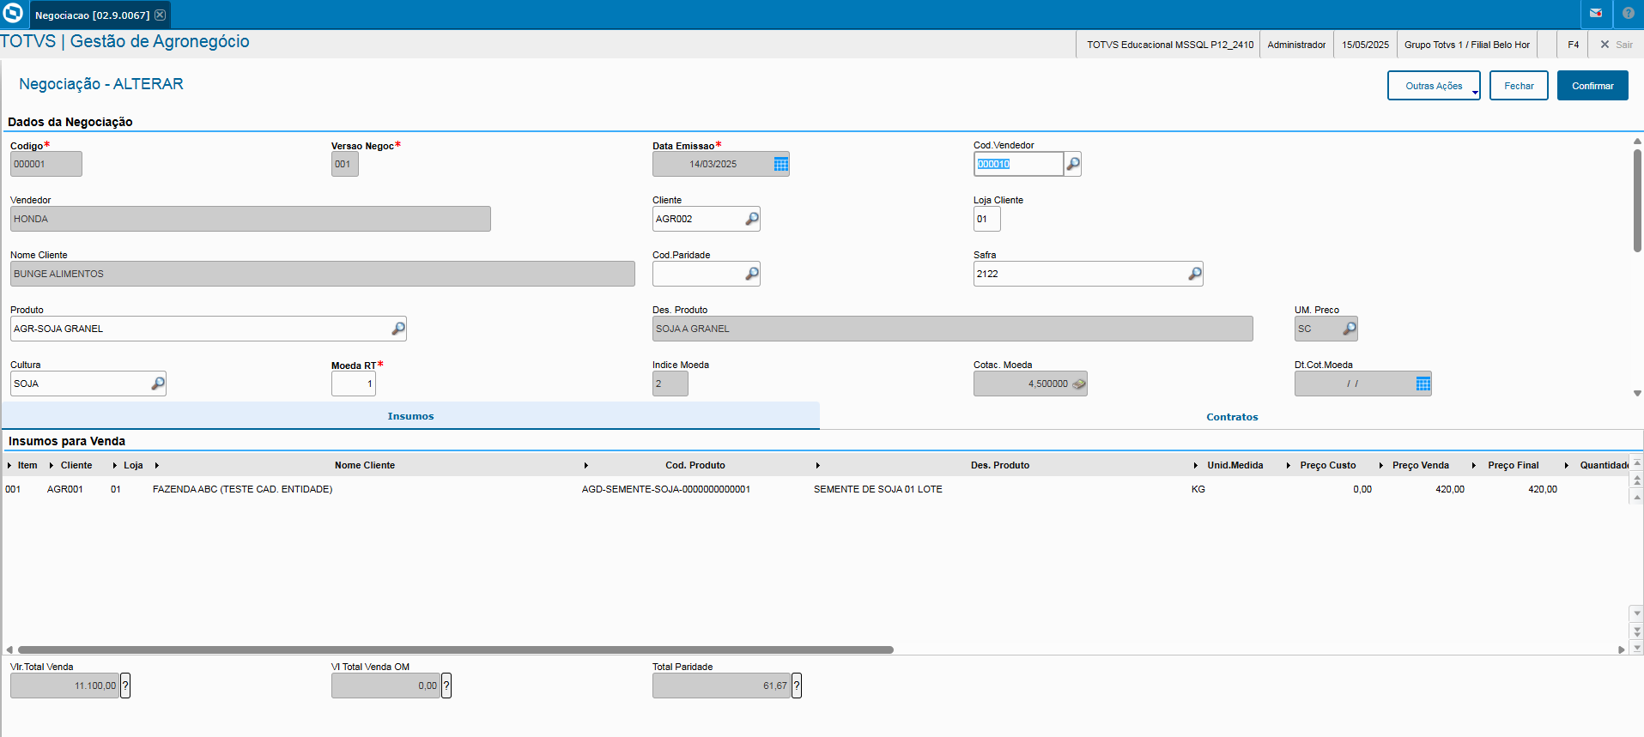Switch to the Insumos tab
The height and width of the screenshot is (737, 1644).
pyautogui.click(x=410, y=416)
